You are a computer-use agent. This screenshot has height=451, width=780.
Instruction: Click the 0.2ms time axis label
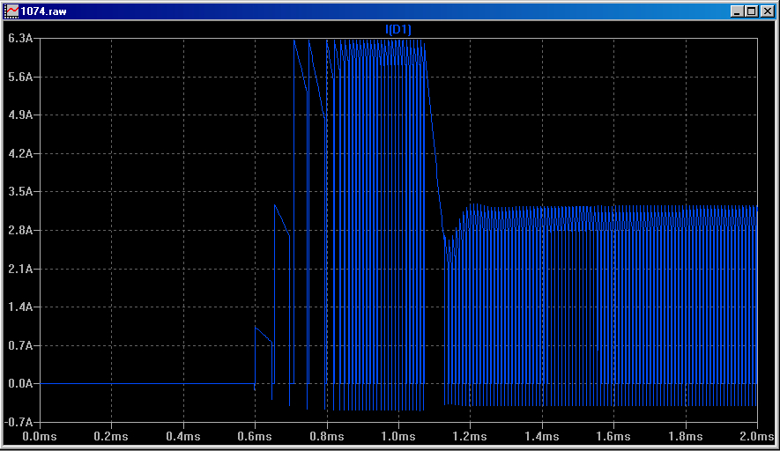coord(111,437)
